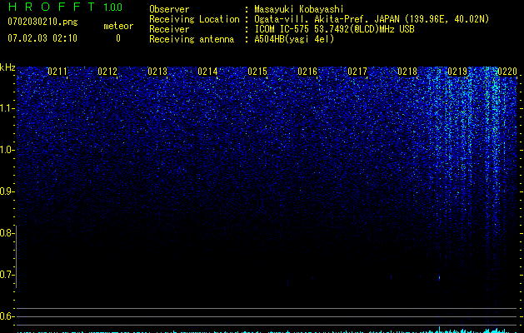Click the 0.8 kHz axis label
The width and height of the screenshot is (524, 333).
tap(7, 233)
